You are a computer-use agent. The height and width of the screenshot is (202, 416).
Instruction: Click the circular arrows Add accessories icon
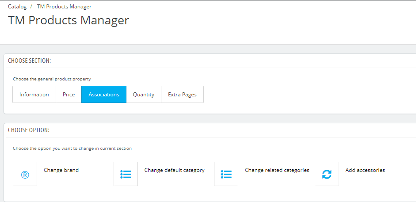[327, 174]
